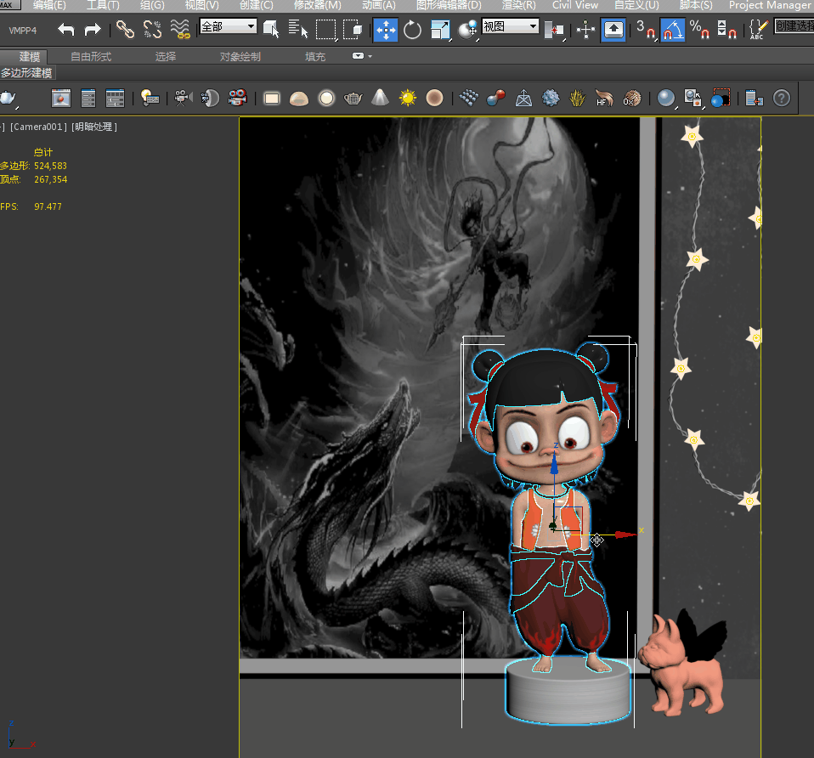Click the question mark help button
The height and width of the screenshot is (758, 814).
[781, 99]
